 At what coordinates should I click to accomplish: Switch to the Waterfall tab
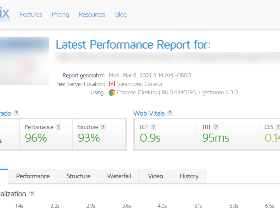click(119, 176)
